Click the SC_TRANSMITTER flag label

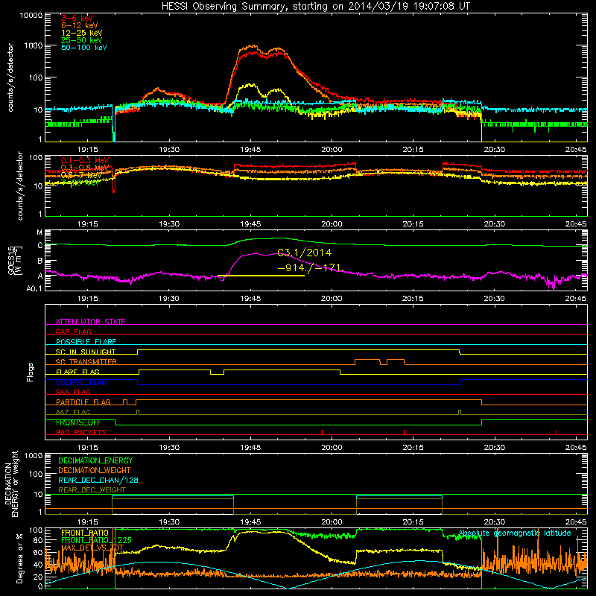coord(86,361)
